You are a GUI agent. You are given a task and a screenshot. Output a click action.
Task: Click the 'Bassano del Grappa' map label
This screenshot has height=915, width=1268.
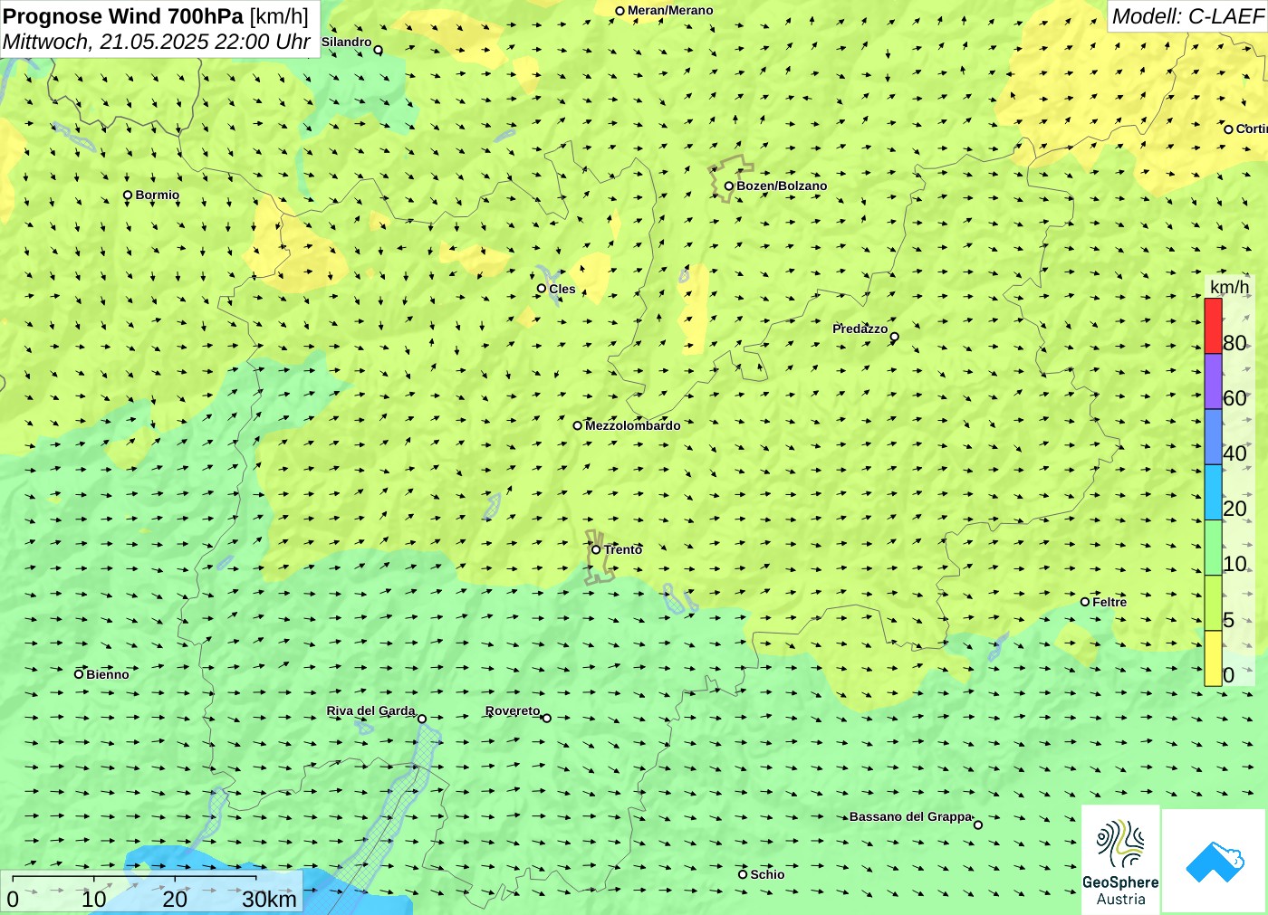pos(910,816)
